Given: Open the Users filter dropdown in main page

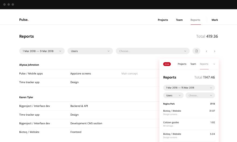Looking at the screenshot, I should tap(90, 51).
